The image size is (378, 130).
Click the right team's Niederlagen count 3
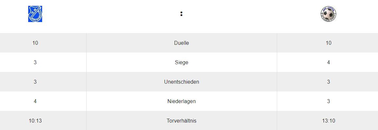click(328, 101)
